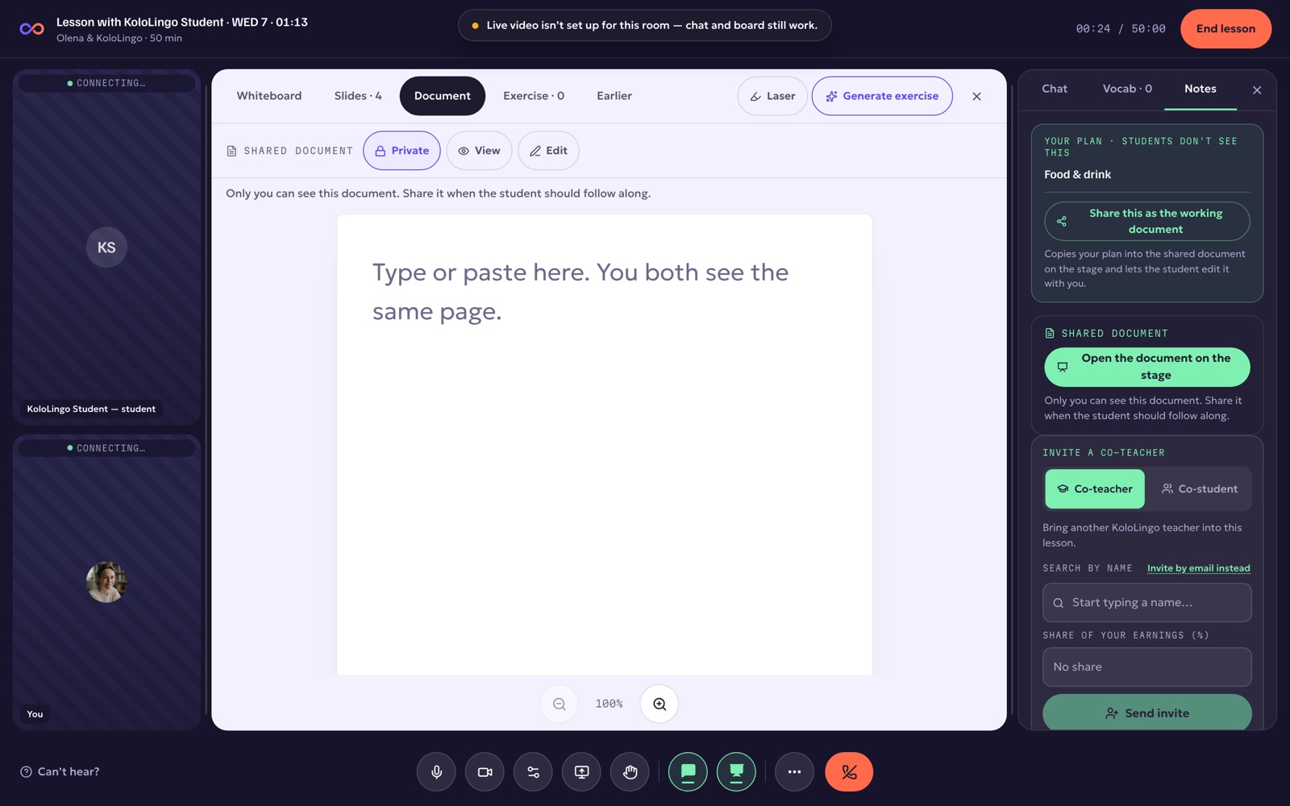Switch to the Earlier tab
1290x806 pixels.
point(614,96)
